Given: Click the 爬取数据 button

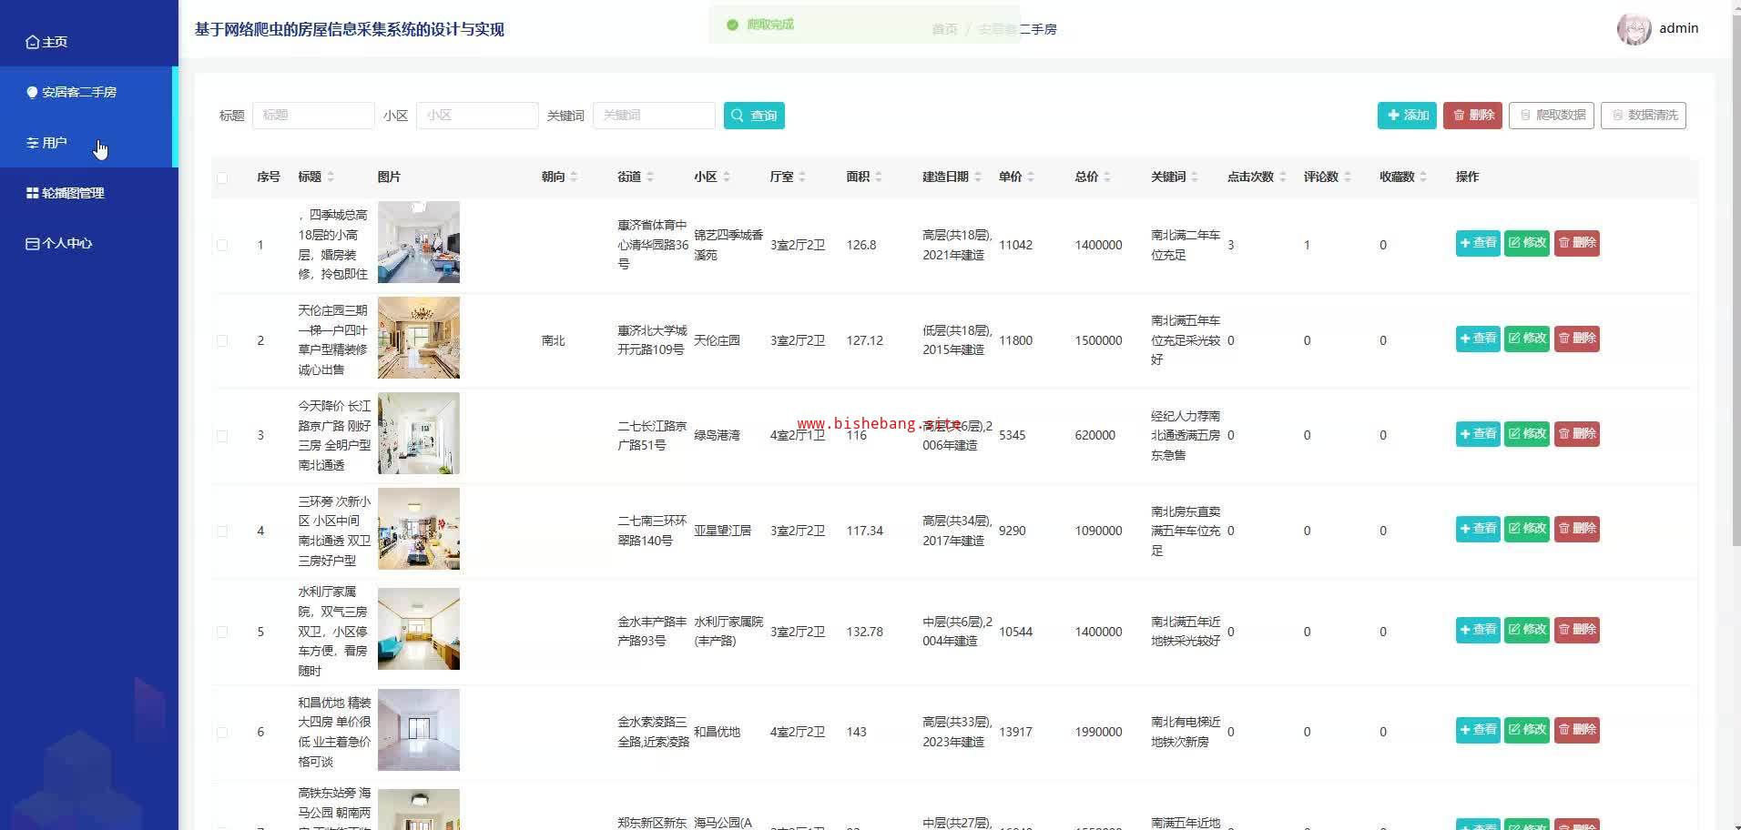Looking at the screenshot, I should pos(1552,116).
